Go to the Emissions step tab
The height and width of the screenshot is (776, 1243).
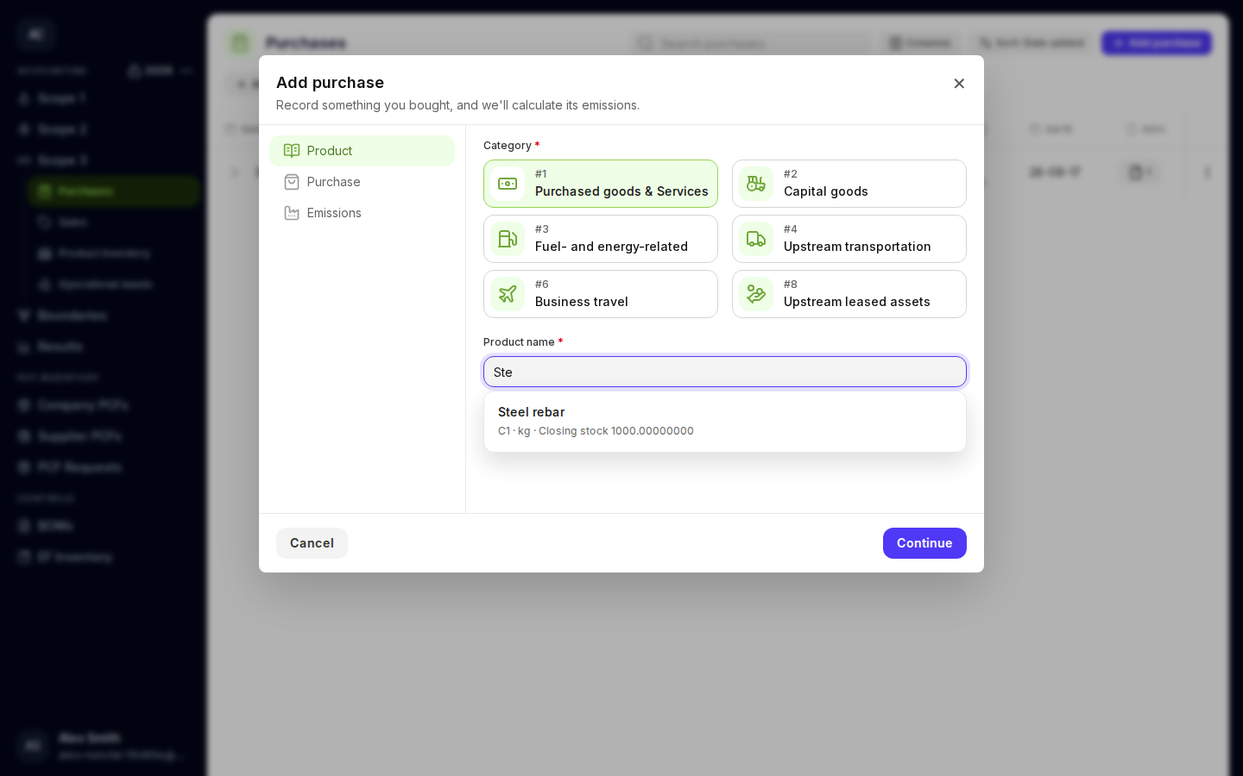coord(363,213)
